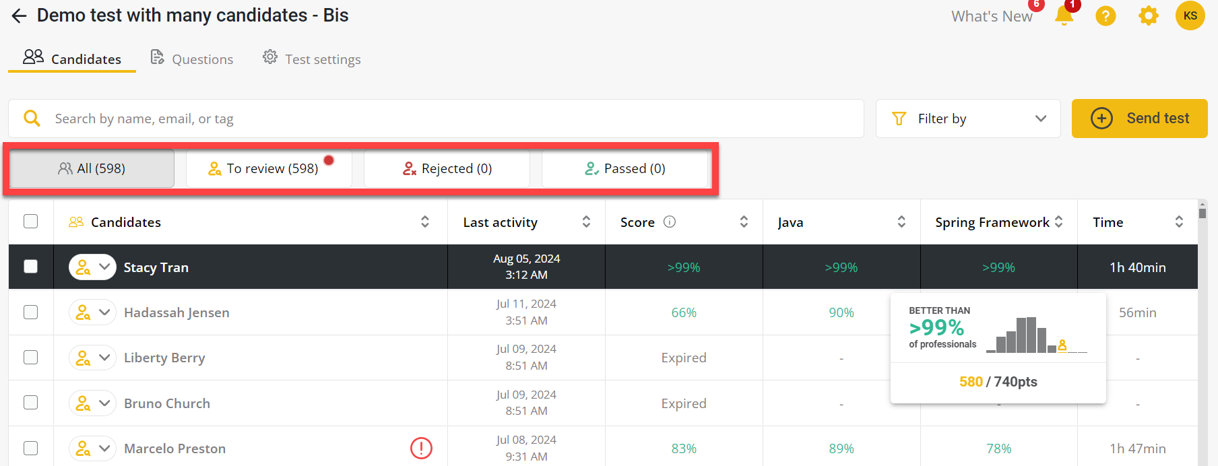The height and width of the screenshot is (466, 1218).
Task: Sort by the Candidates column
Action: click(x=425, y=222)
